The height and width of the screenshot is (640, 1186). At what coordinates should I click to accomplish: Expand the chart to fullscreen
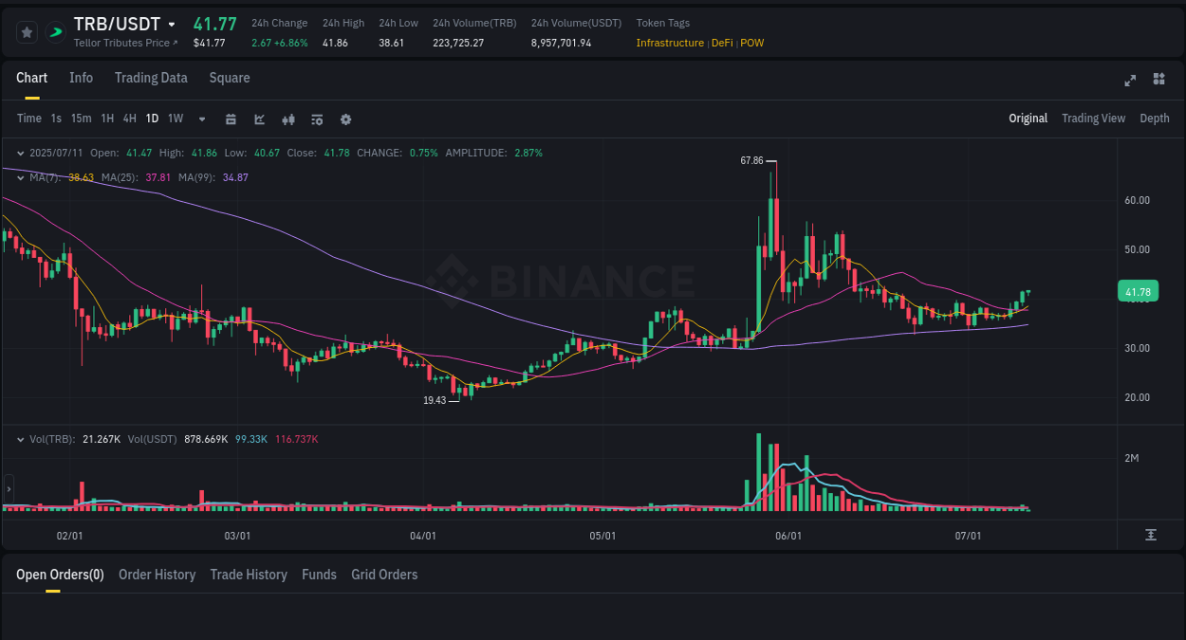tap(1129, 81)
